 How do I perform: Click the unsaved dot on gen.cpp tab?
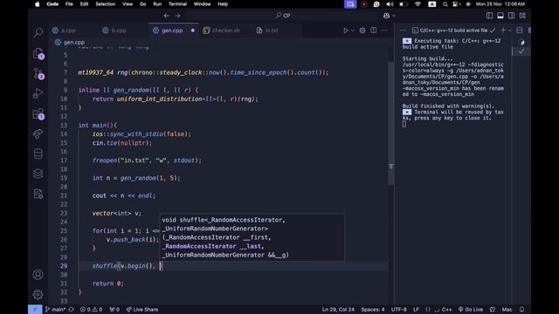click(x=193, y=31)
